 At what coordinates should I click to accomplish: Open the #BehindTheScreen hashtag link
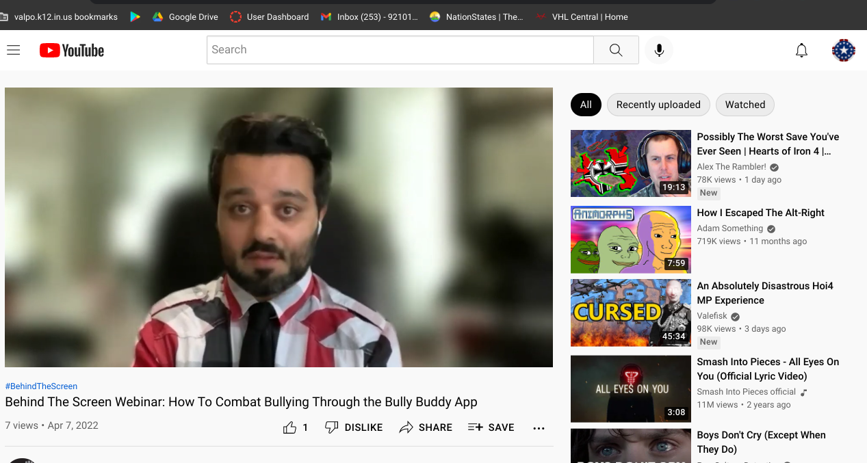coord(41,386)
